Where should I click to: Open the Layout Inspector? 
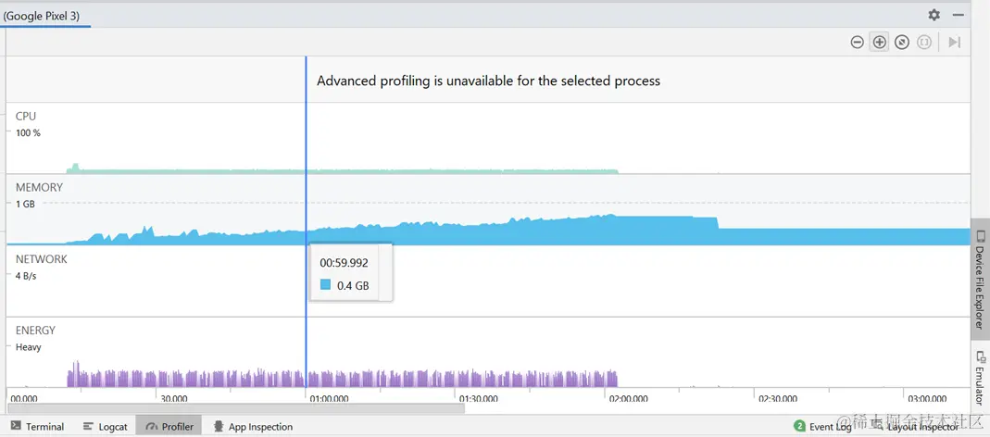click(915, 427)
